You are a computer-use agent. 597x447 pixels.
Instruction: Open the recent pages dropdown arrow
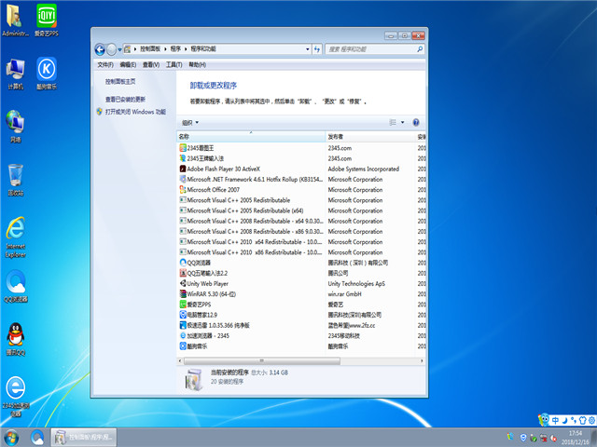coord(119,49)
